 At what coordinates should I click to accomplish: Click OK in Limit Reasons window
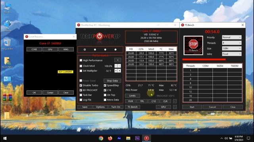click(x=34, y=93)
